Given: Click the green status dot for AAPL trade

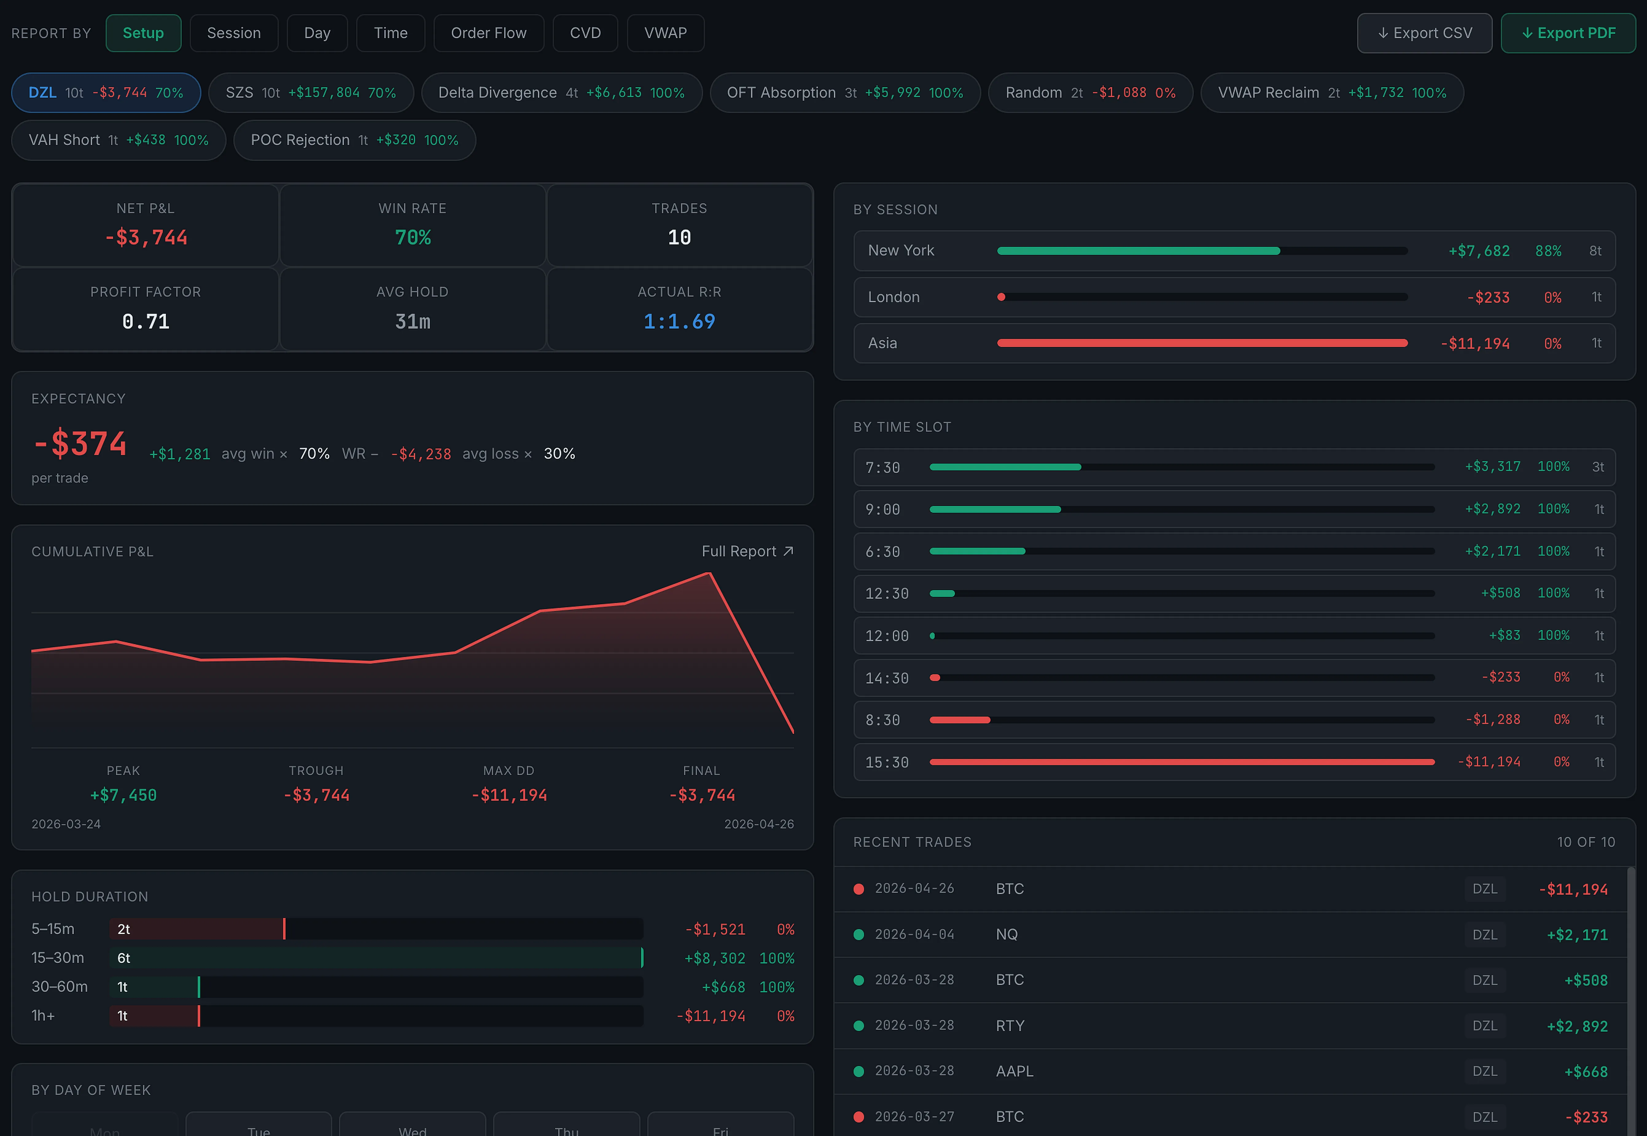Looking at the screenshot, I should tap(859, 1071).
